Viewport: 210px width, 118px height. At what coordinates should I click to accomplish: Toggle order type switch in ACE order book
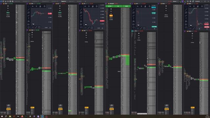(x=60, y=106)
